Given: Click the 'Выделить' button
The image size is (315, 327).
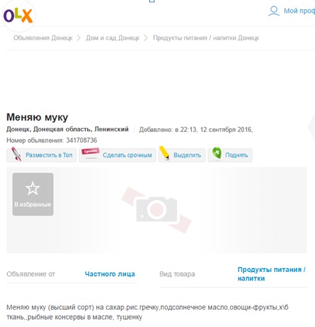Looking at the screenshot, I should (182, 155).
